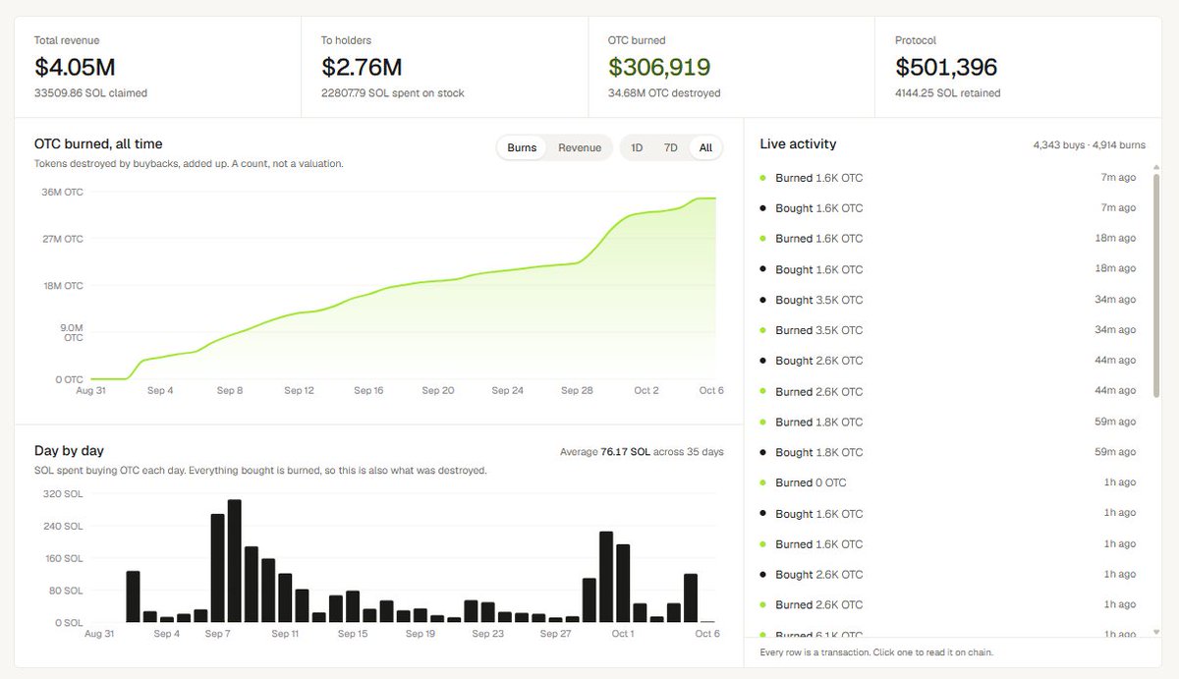This screenshot has width=1179, height=679.
Task: Click the '22807.79 SOL spent on stock' text
Action: point(393,93)
